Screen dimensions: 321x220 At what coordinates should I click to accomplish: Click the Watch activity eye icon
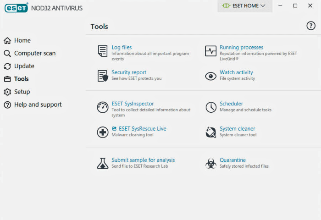[210, 76]
